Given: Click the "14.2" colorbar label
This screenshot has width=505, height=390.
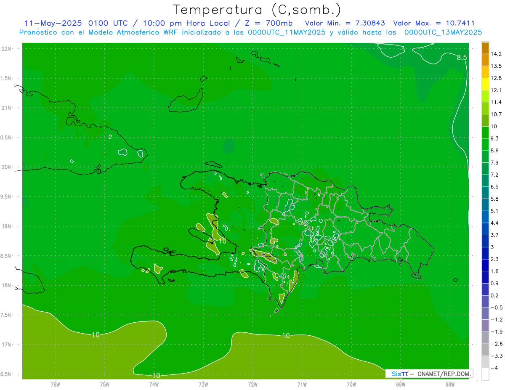Looking at the screenshot, I should click(x=496, y=54).
